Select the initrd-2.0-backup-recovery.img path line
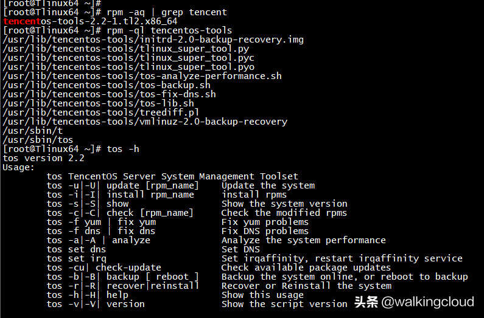Screen dimensions: 484x318 (x=153, y=40)
